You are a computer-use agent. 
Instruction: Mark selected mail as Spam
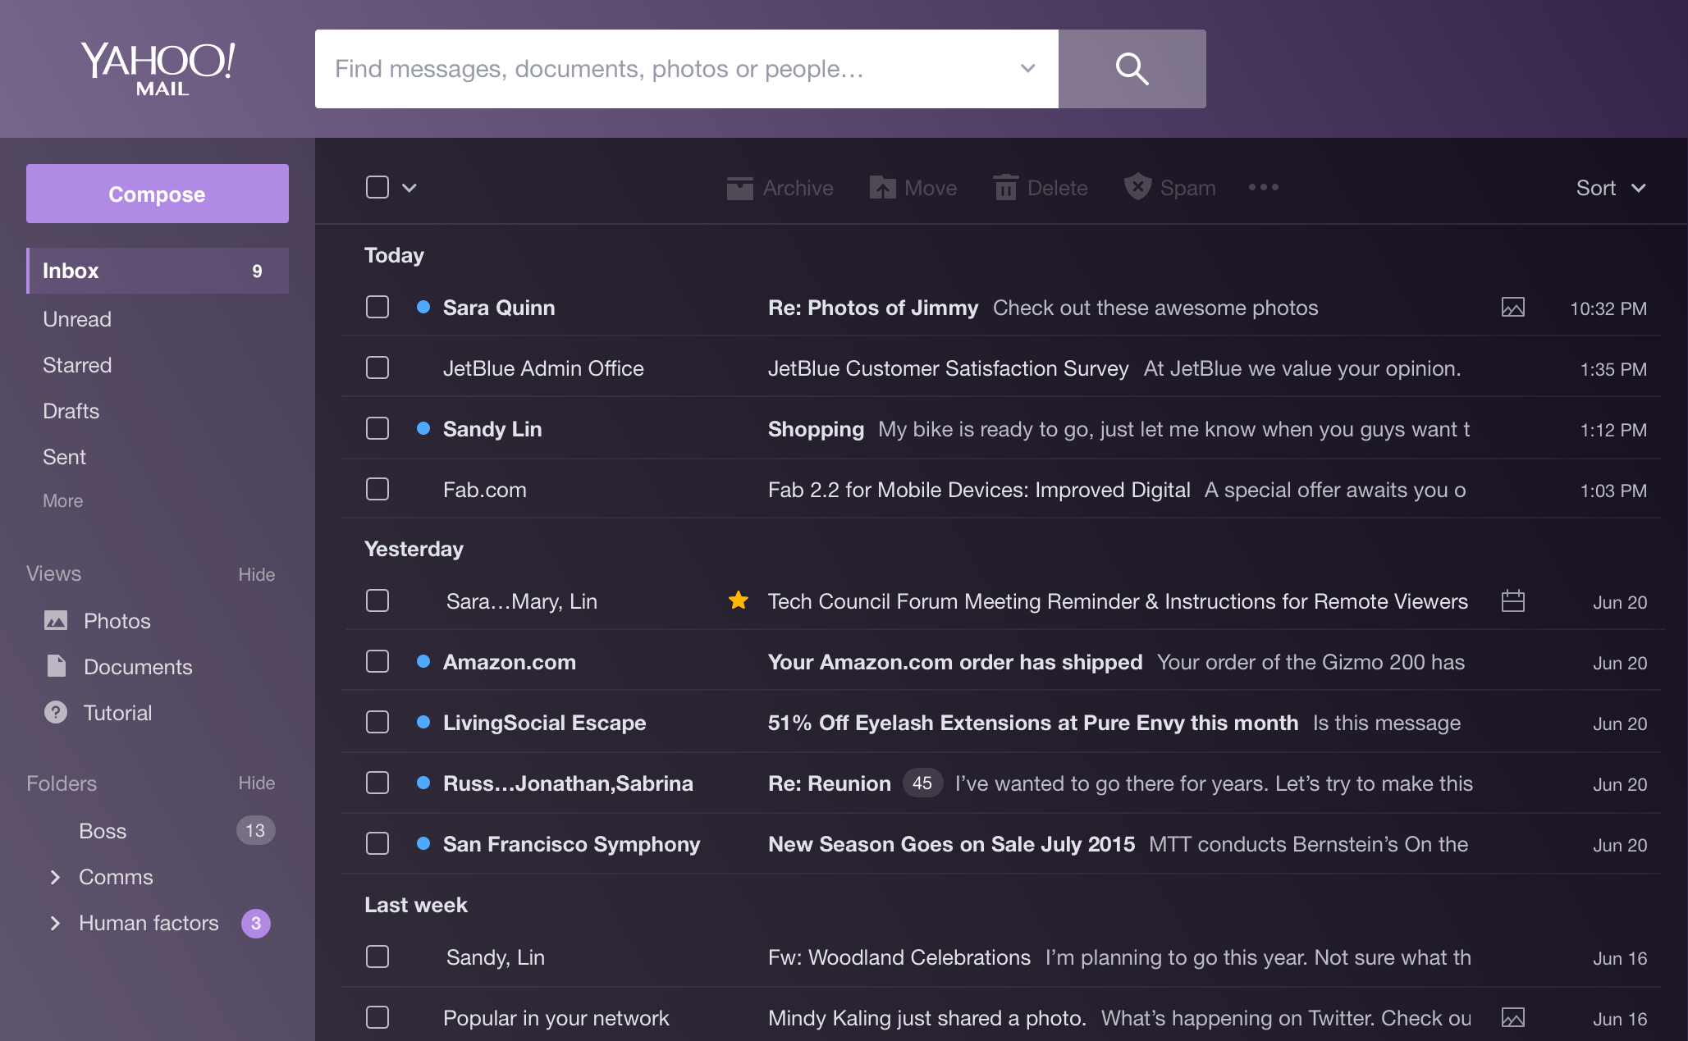click(1138, 187)
